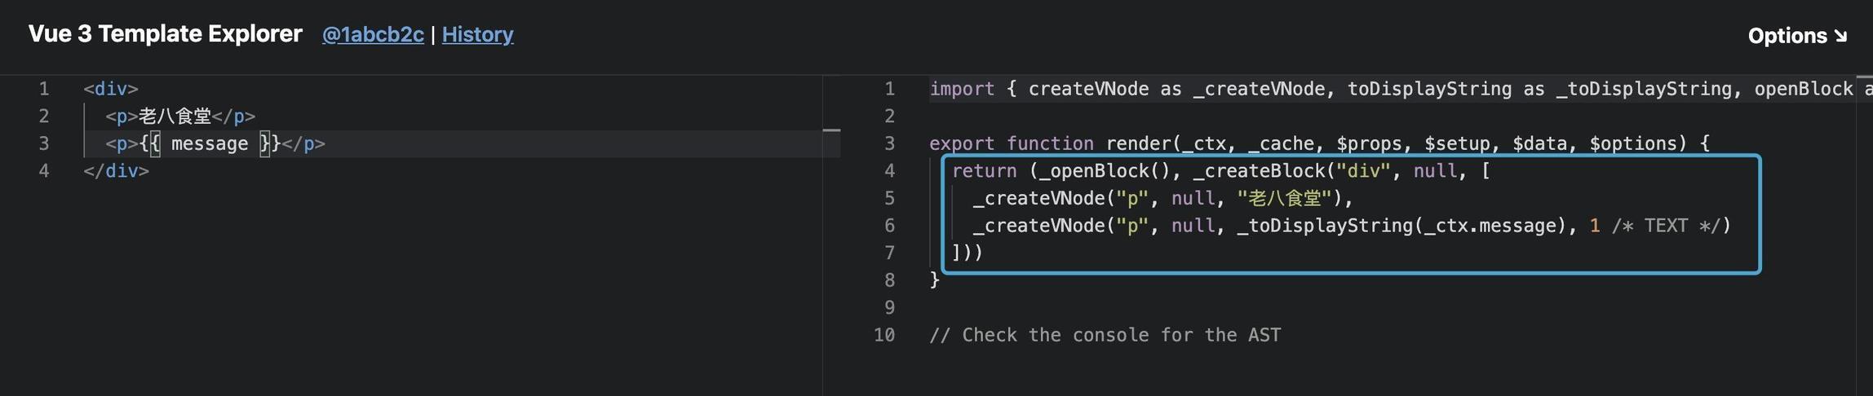The height and width of the screenshot is (396, 1873).
Task: Open the @1abcb2c commit link
Action: point(373,34)
